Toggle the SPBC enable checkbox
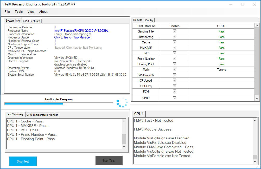The height and width of the screenshot is (169, 261). 174,98
